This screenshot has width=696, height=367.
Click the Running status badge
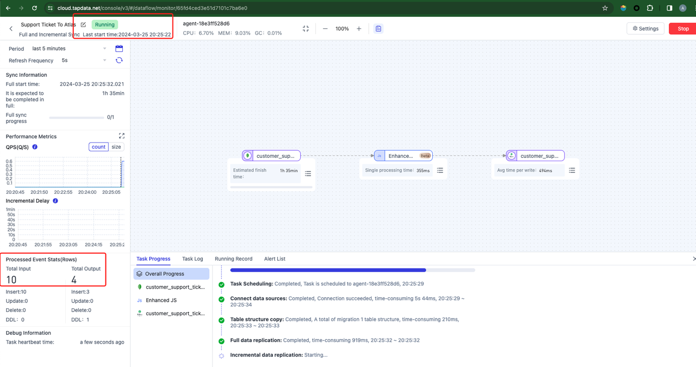105,25
